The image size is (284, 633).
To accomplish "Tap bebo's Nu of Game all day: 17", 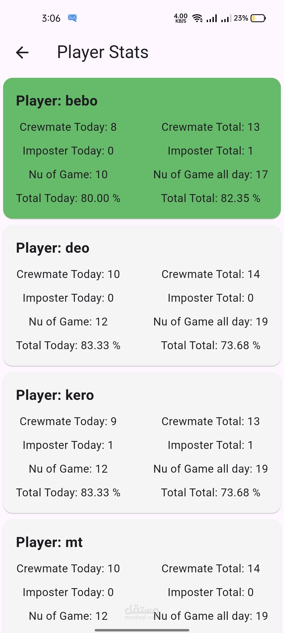I will coord(211,175).
